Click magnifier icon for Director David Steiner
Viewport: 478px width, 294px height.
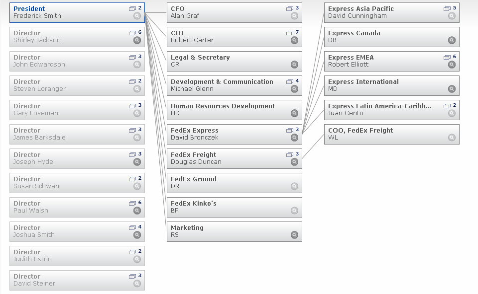pos(137,284)
